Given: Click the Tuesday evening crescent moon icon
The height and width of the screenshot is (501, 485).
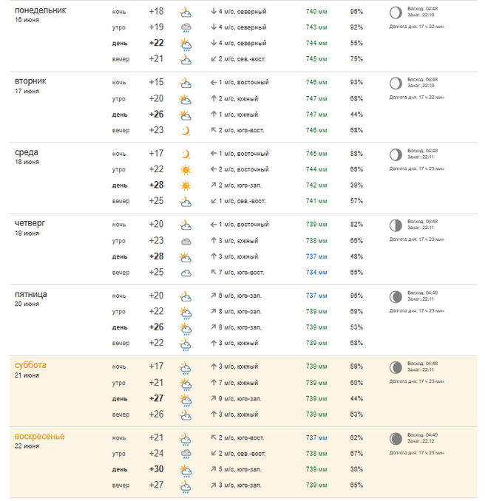Looking at the screenshot, I should (x=185, y=130).
